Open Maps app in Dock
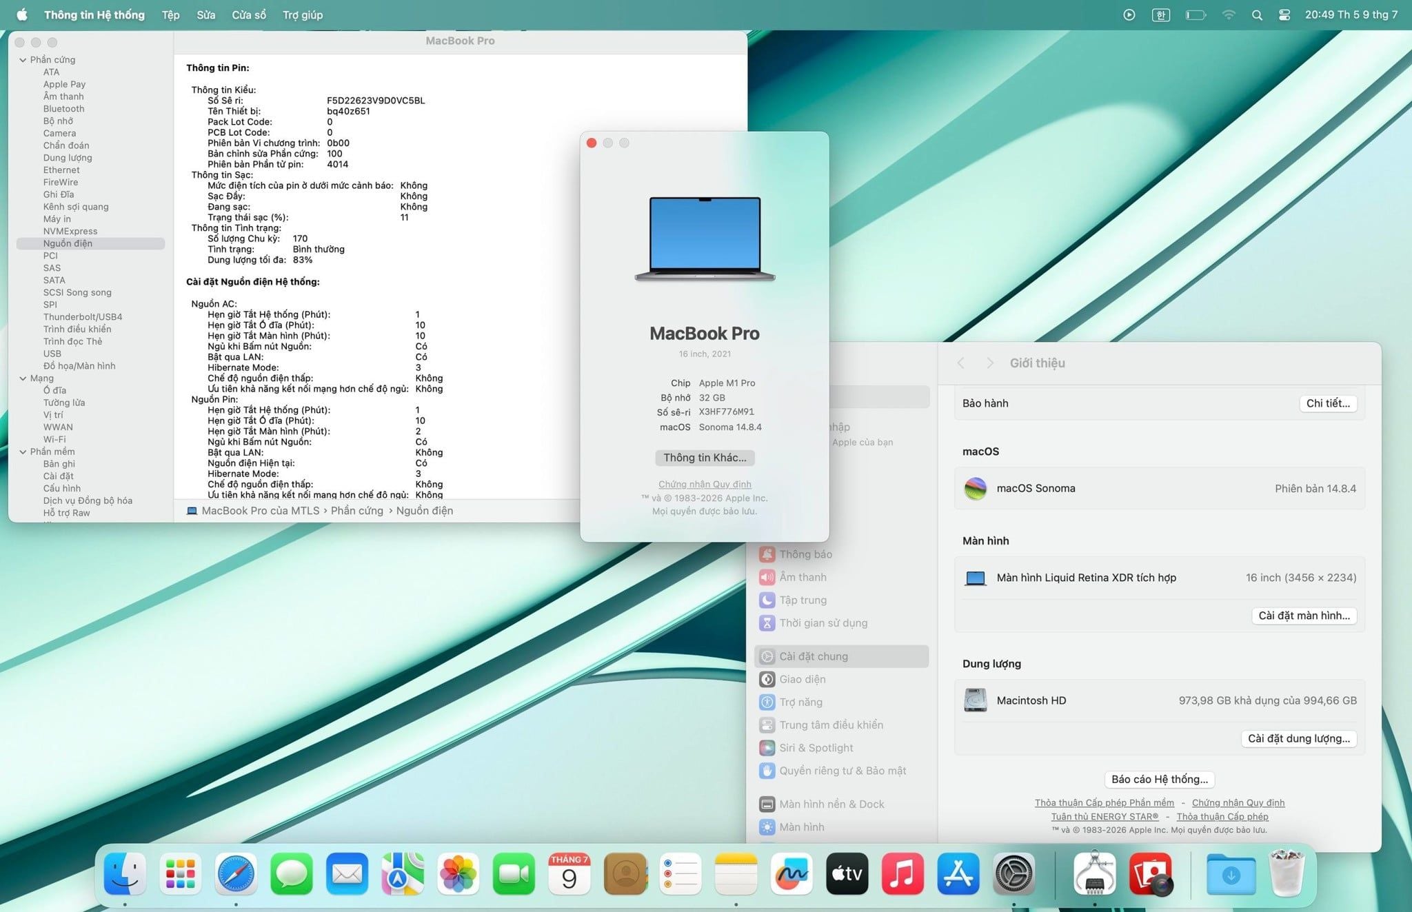Screen dimensions: 1412x912 [403, 873]
